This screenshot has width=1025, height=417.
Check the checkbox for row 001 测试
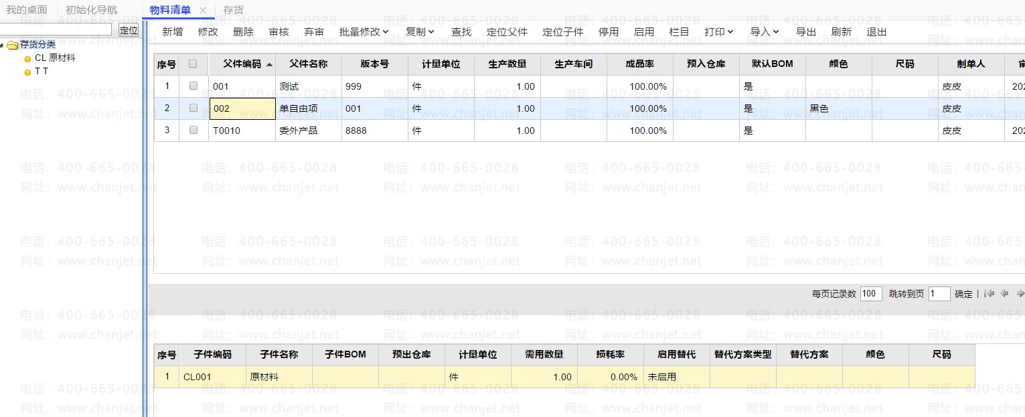coord(193,86)
